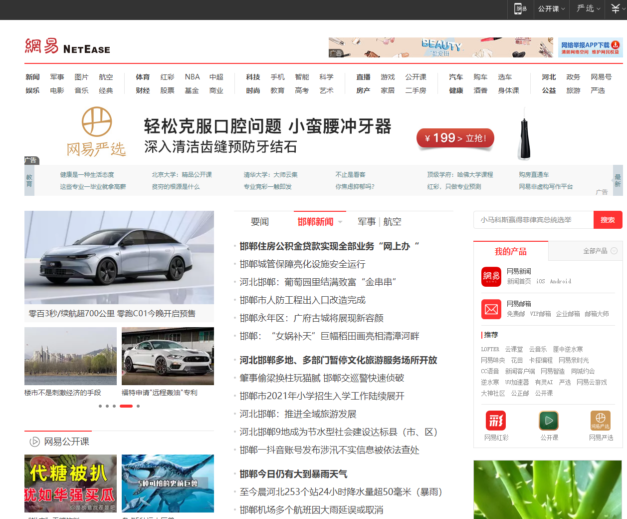
Task: Open 新闻首页 link under 网易新闻
Action: tap(519, 282)
